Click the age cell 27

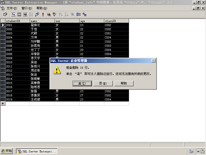[x=92, y=95]
